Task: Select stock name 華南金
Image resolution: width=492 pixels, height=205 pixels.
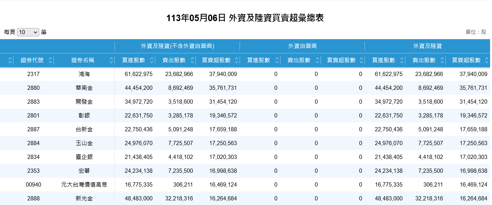Action: [84, 88]
